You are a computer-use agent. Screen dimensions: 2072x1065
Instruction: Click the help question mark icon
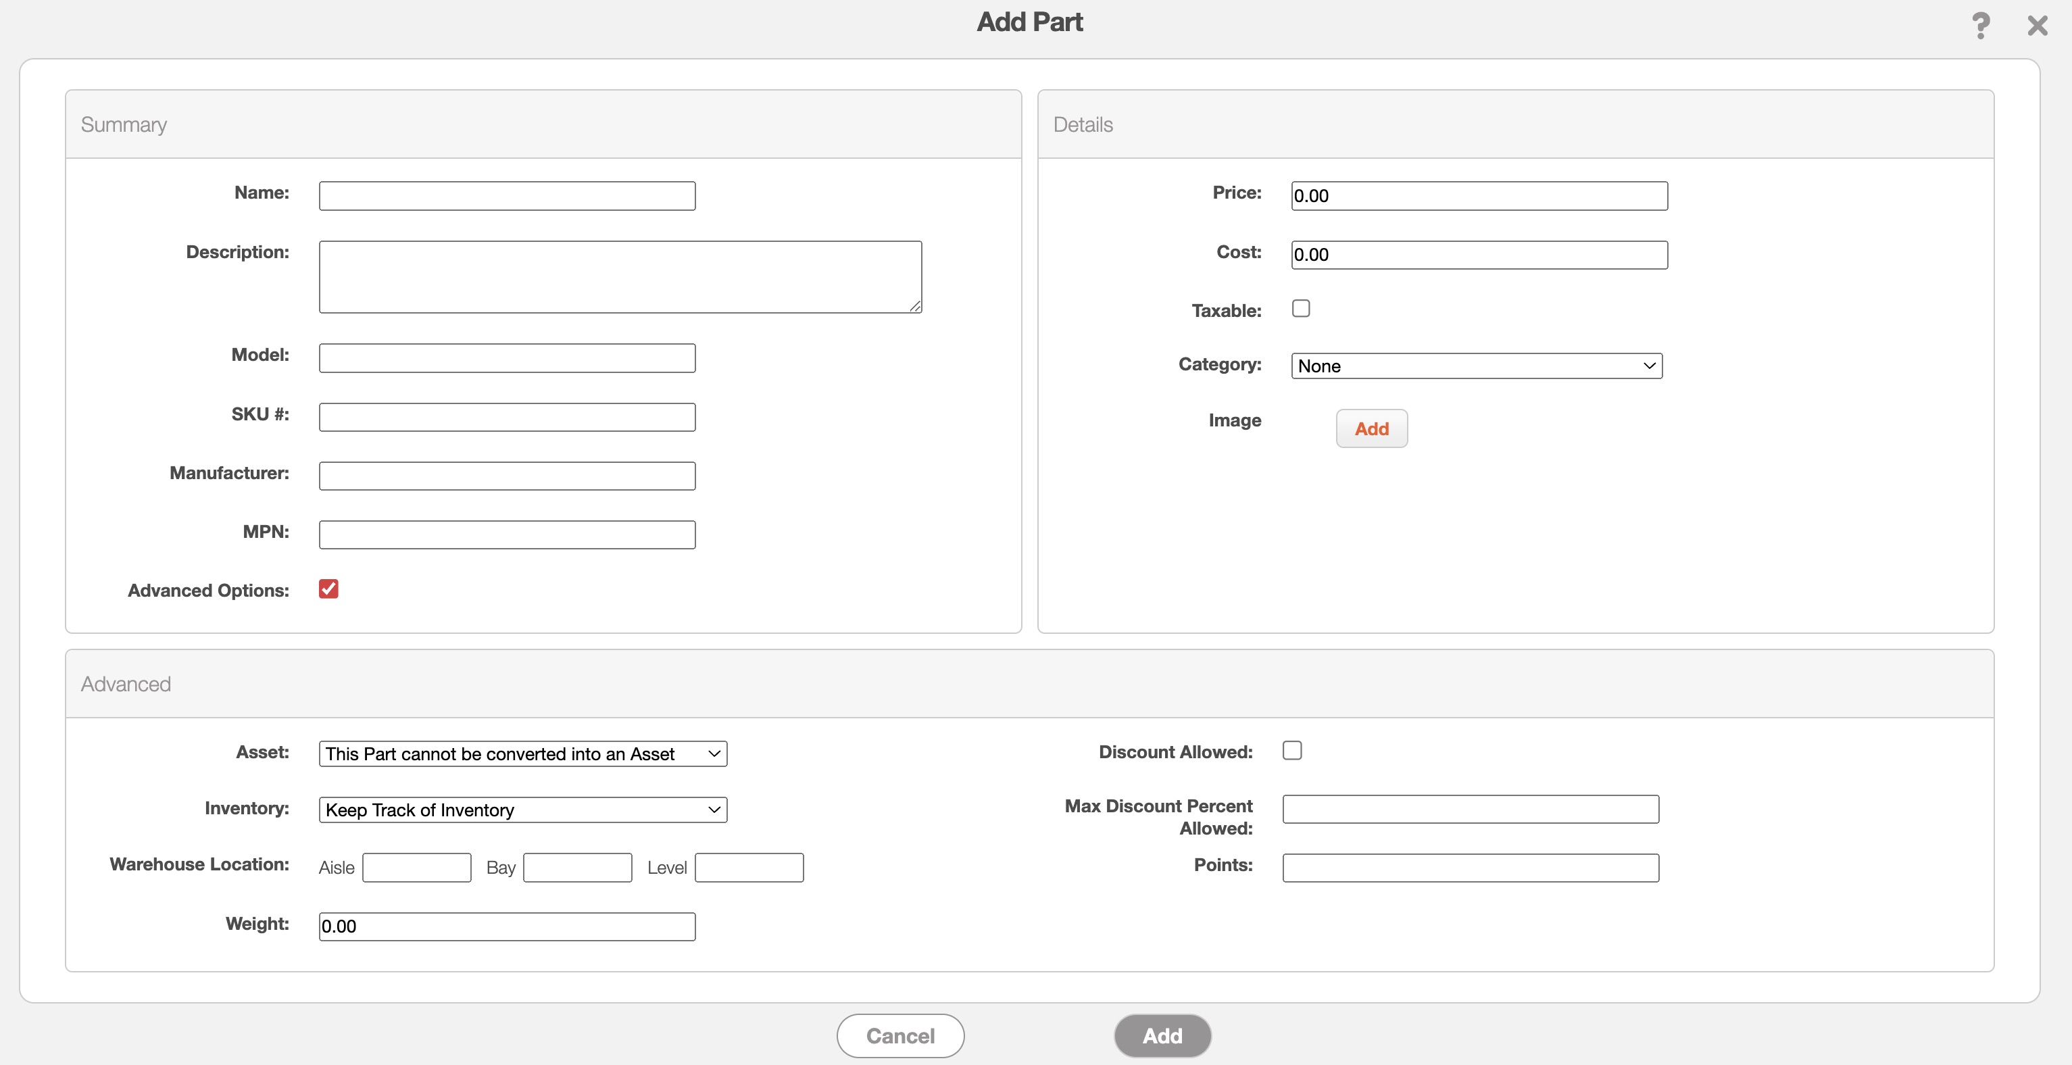(1980, 26)
